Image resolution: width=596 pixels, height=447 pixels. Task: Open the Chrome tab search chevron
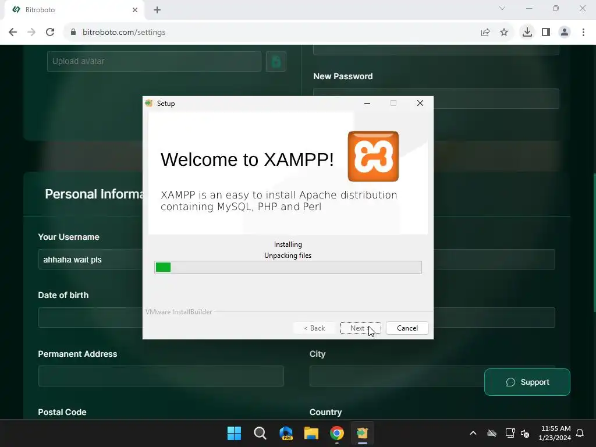(502, 8)
